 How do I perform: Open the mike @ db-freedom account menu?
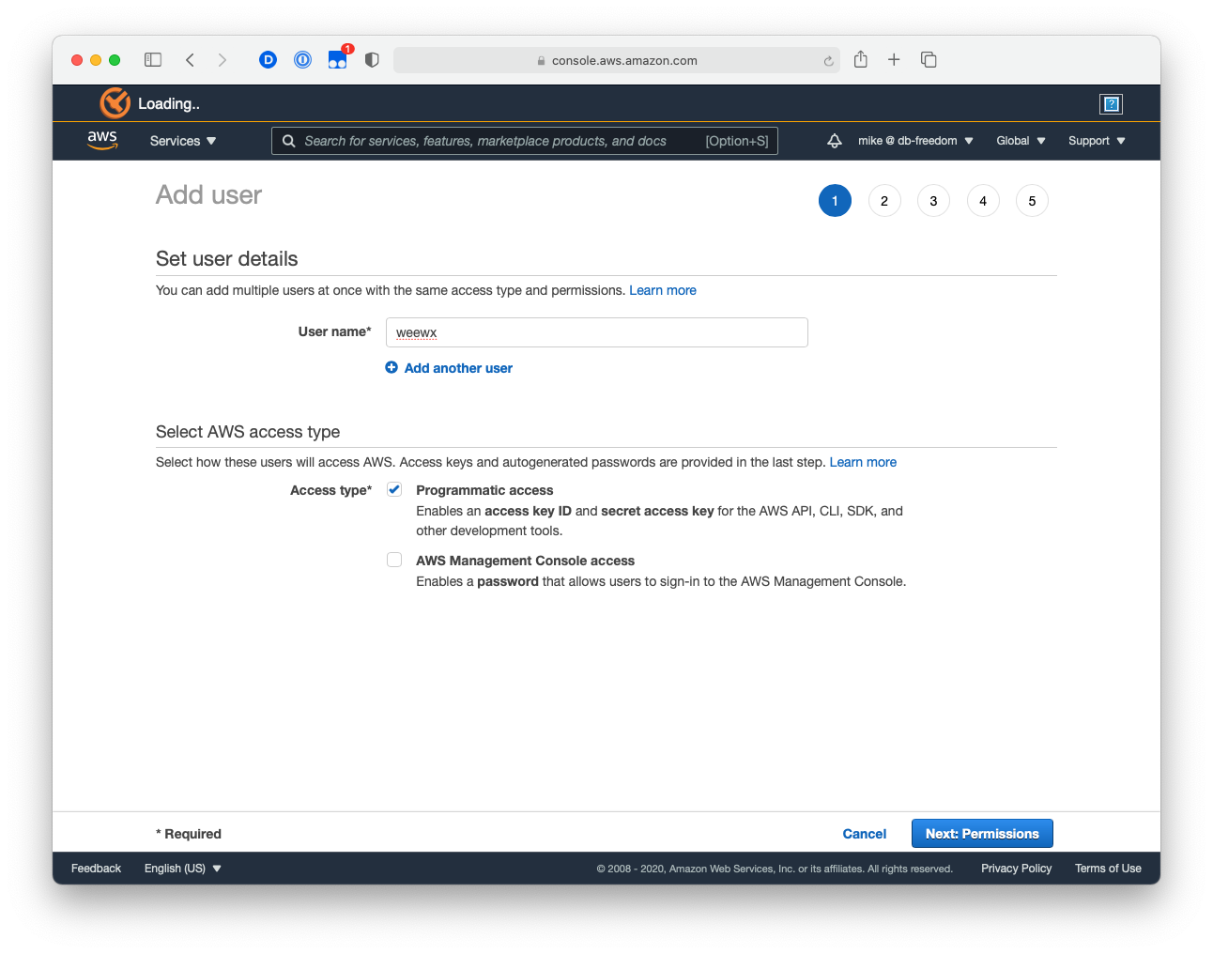click(915, 141)
